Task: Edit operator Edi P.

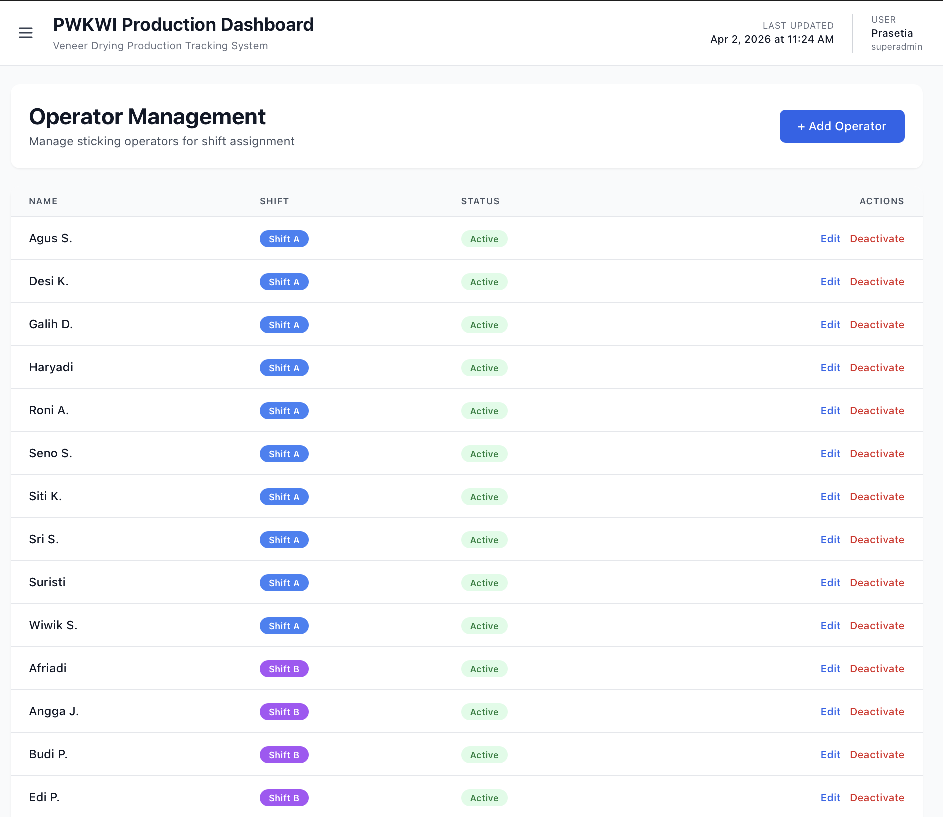Action: click(830, 798)
